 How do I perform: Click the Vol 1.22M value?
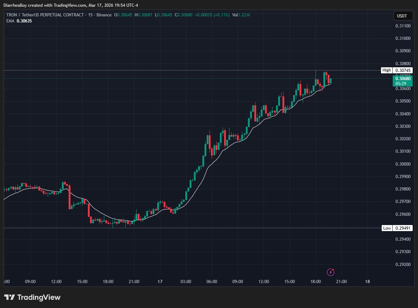pyautogui.click(x=241, y=15)
